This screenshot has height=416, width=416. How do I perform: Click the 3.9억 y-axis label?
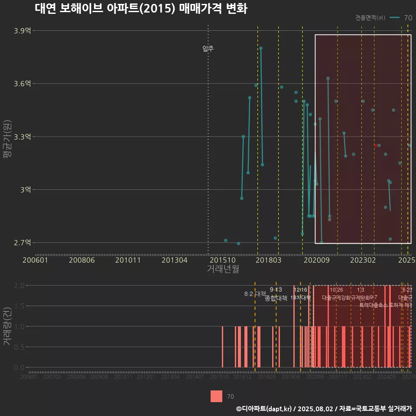[x=22, y=31]
